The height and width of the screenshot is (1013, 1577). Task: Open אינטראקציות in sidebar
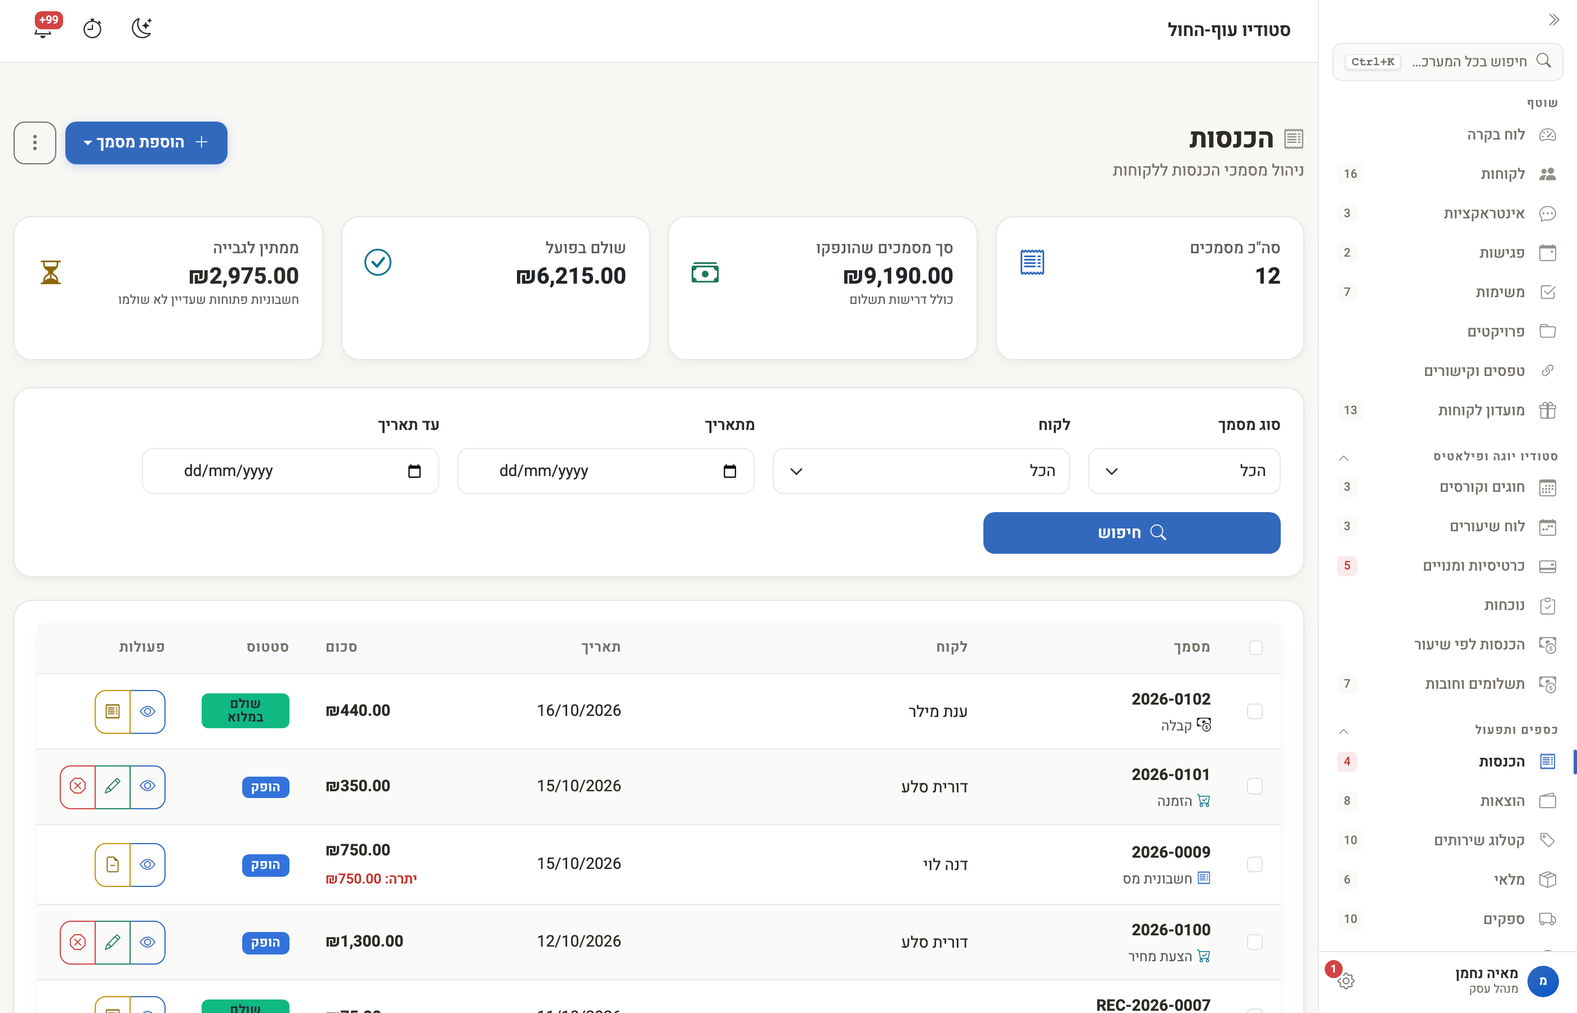1447,213
